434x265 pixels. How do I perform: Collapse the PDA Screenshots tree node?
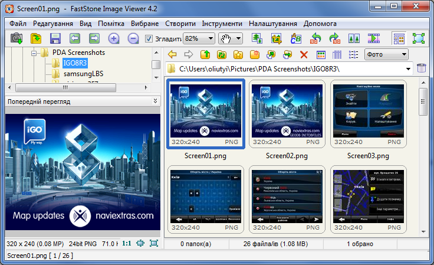coord(34,53)
